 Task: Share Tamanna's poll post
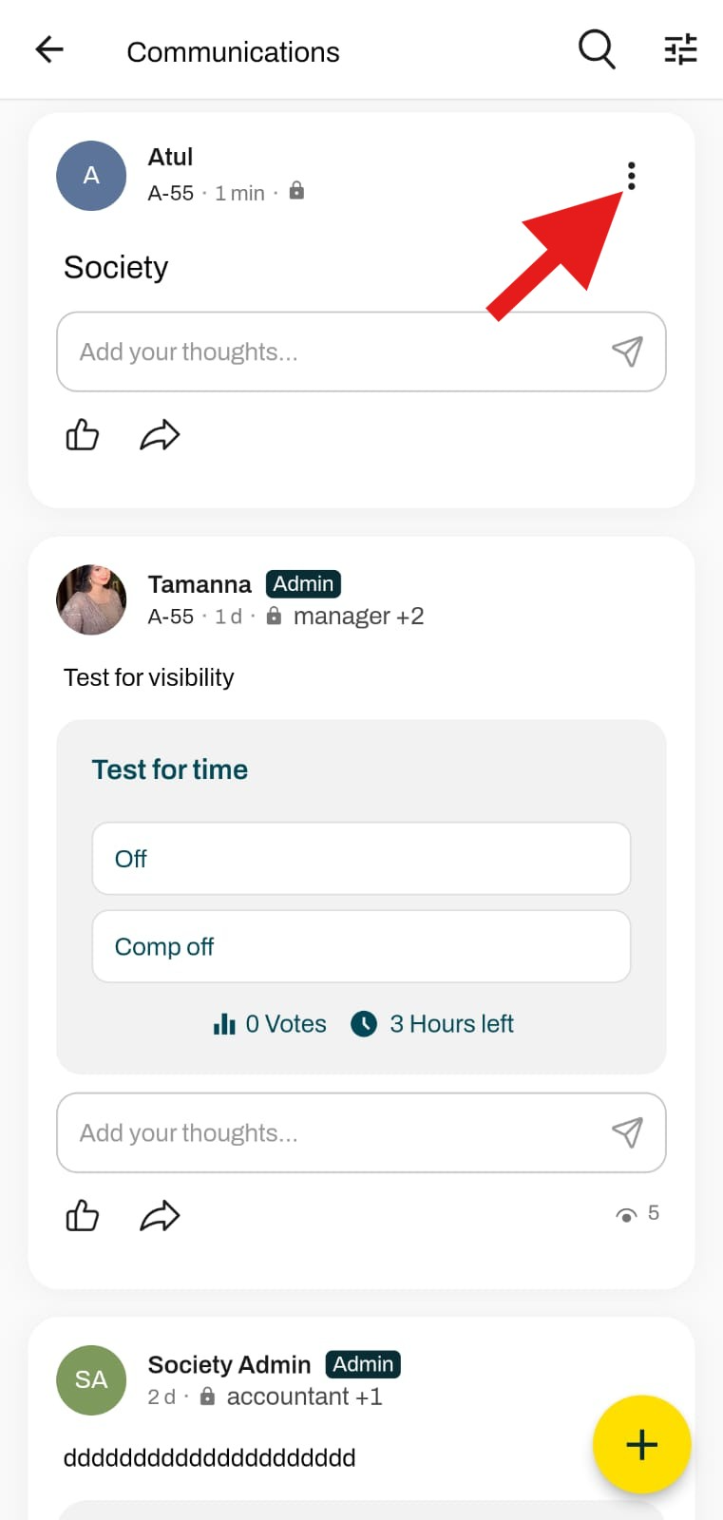160,1216
